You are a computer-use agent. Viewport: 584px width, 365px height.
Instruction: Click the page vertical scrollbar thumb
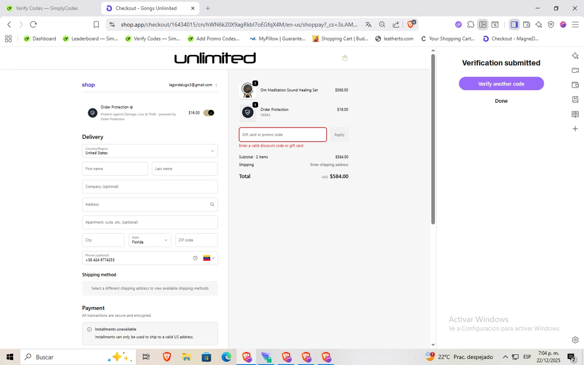[433, 139]
